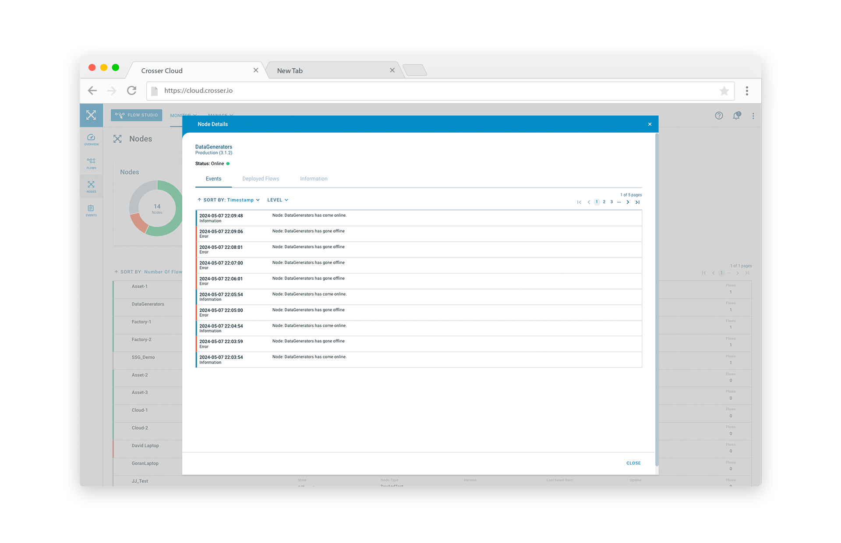Switch to the Information tab
This screenshot has height=543, width=841.
[x=314, y=179]
